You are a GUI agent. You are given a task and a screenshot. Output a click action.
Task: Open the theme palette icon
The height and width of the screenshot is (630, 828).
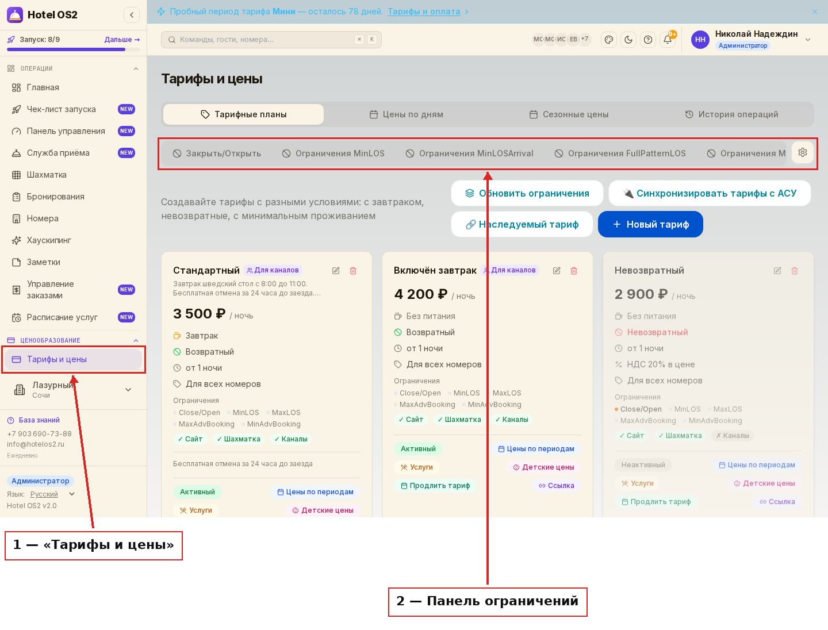coord(609,40)
